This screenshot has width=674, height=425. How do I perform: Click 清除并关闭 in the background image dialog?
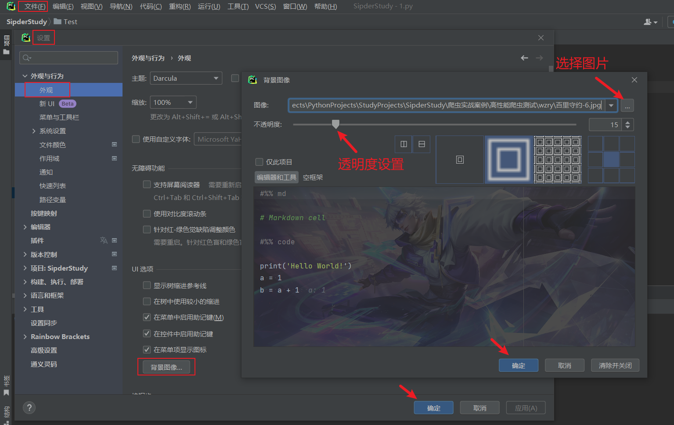(x=615, y=365)
